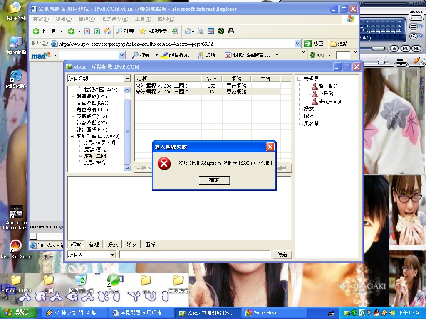Open Foxy desktop shortcut icon
This screenshot has width=426, height=319.
(114, 283)
